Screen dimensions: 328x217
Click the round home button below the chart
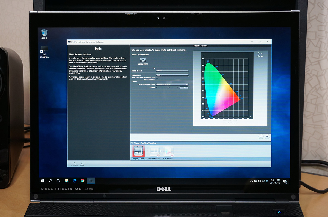click(x=261, y=137)
